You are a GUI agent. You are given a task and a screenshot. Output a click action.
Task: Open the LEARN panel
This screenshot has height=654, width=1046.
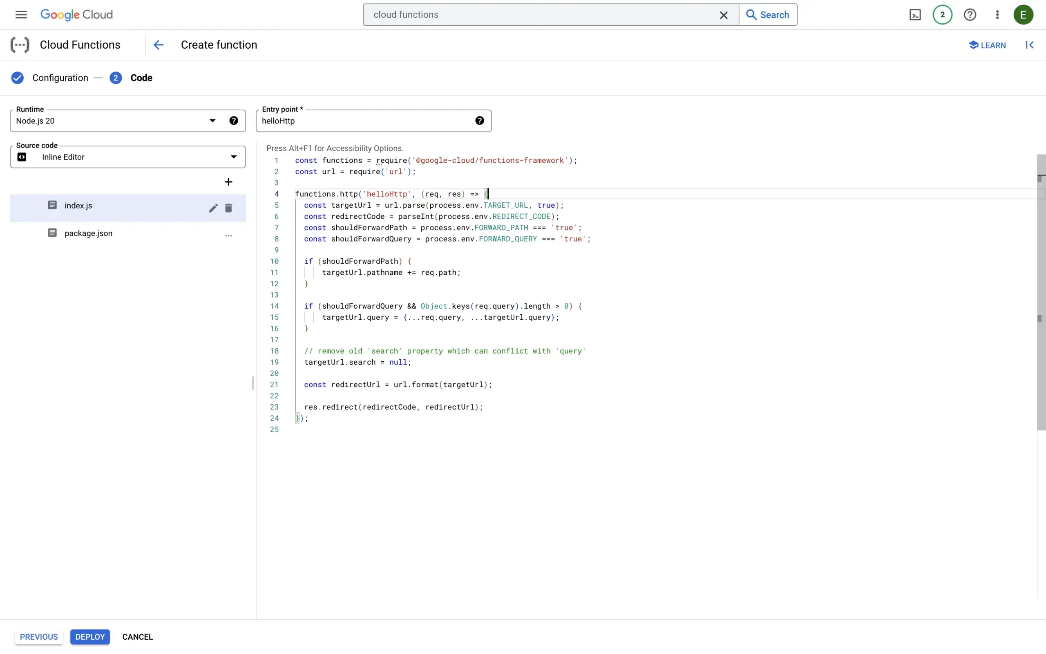(x=988, y=45)
